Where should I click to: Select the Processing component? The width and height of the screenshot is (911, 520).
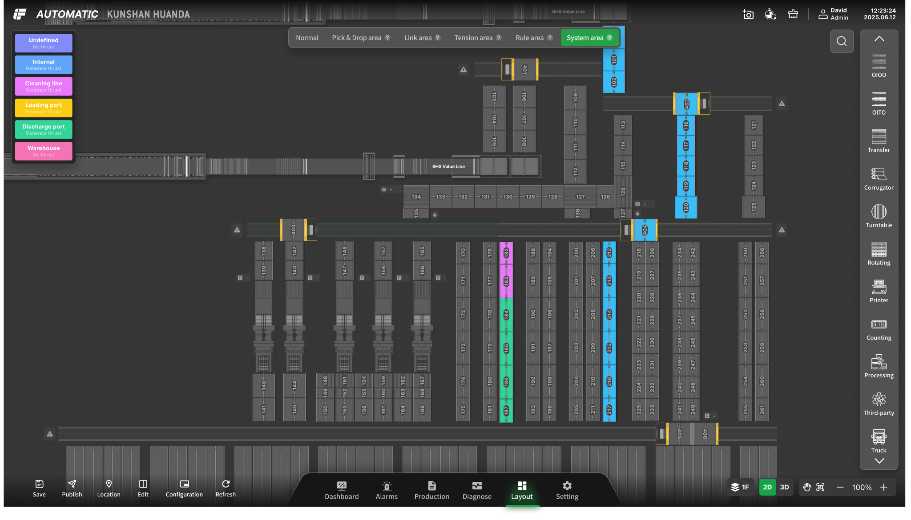click(879, 366)
